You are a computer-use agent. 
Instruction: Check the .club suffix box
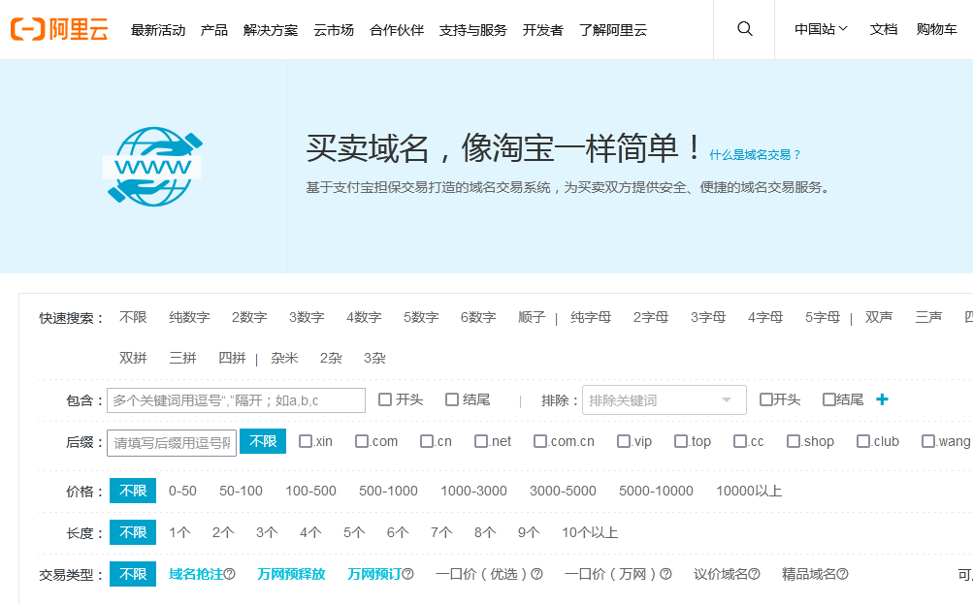(863, 441)
